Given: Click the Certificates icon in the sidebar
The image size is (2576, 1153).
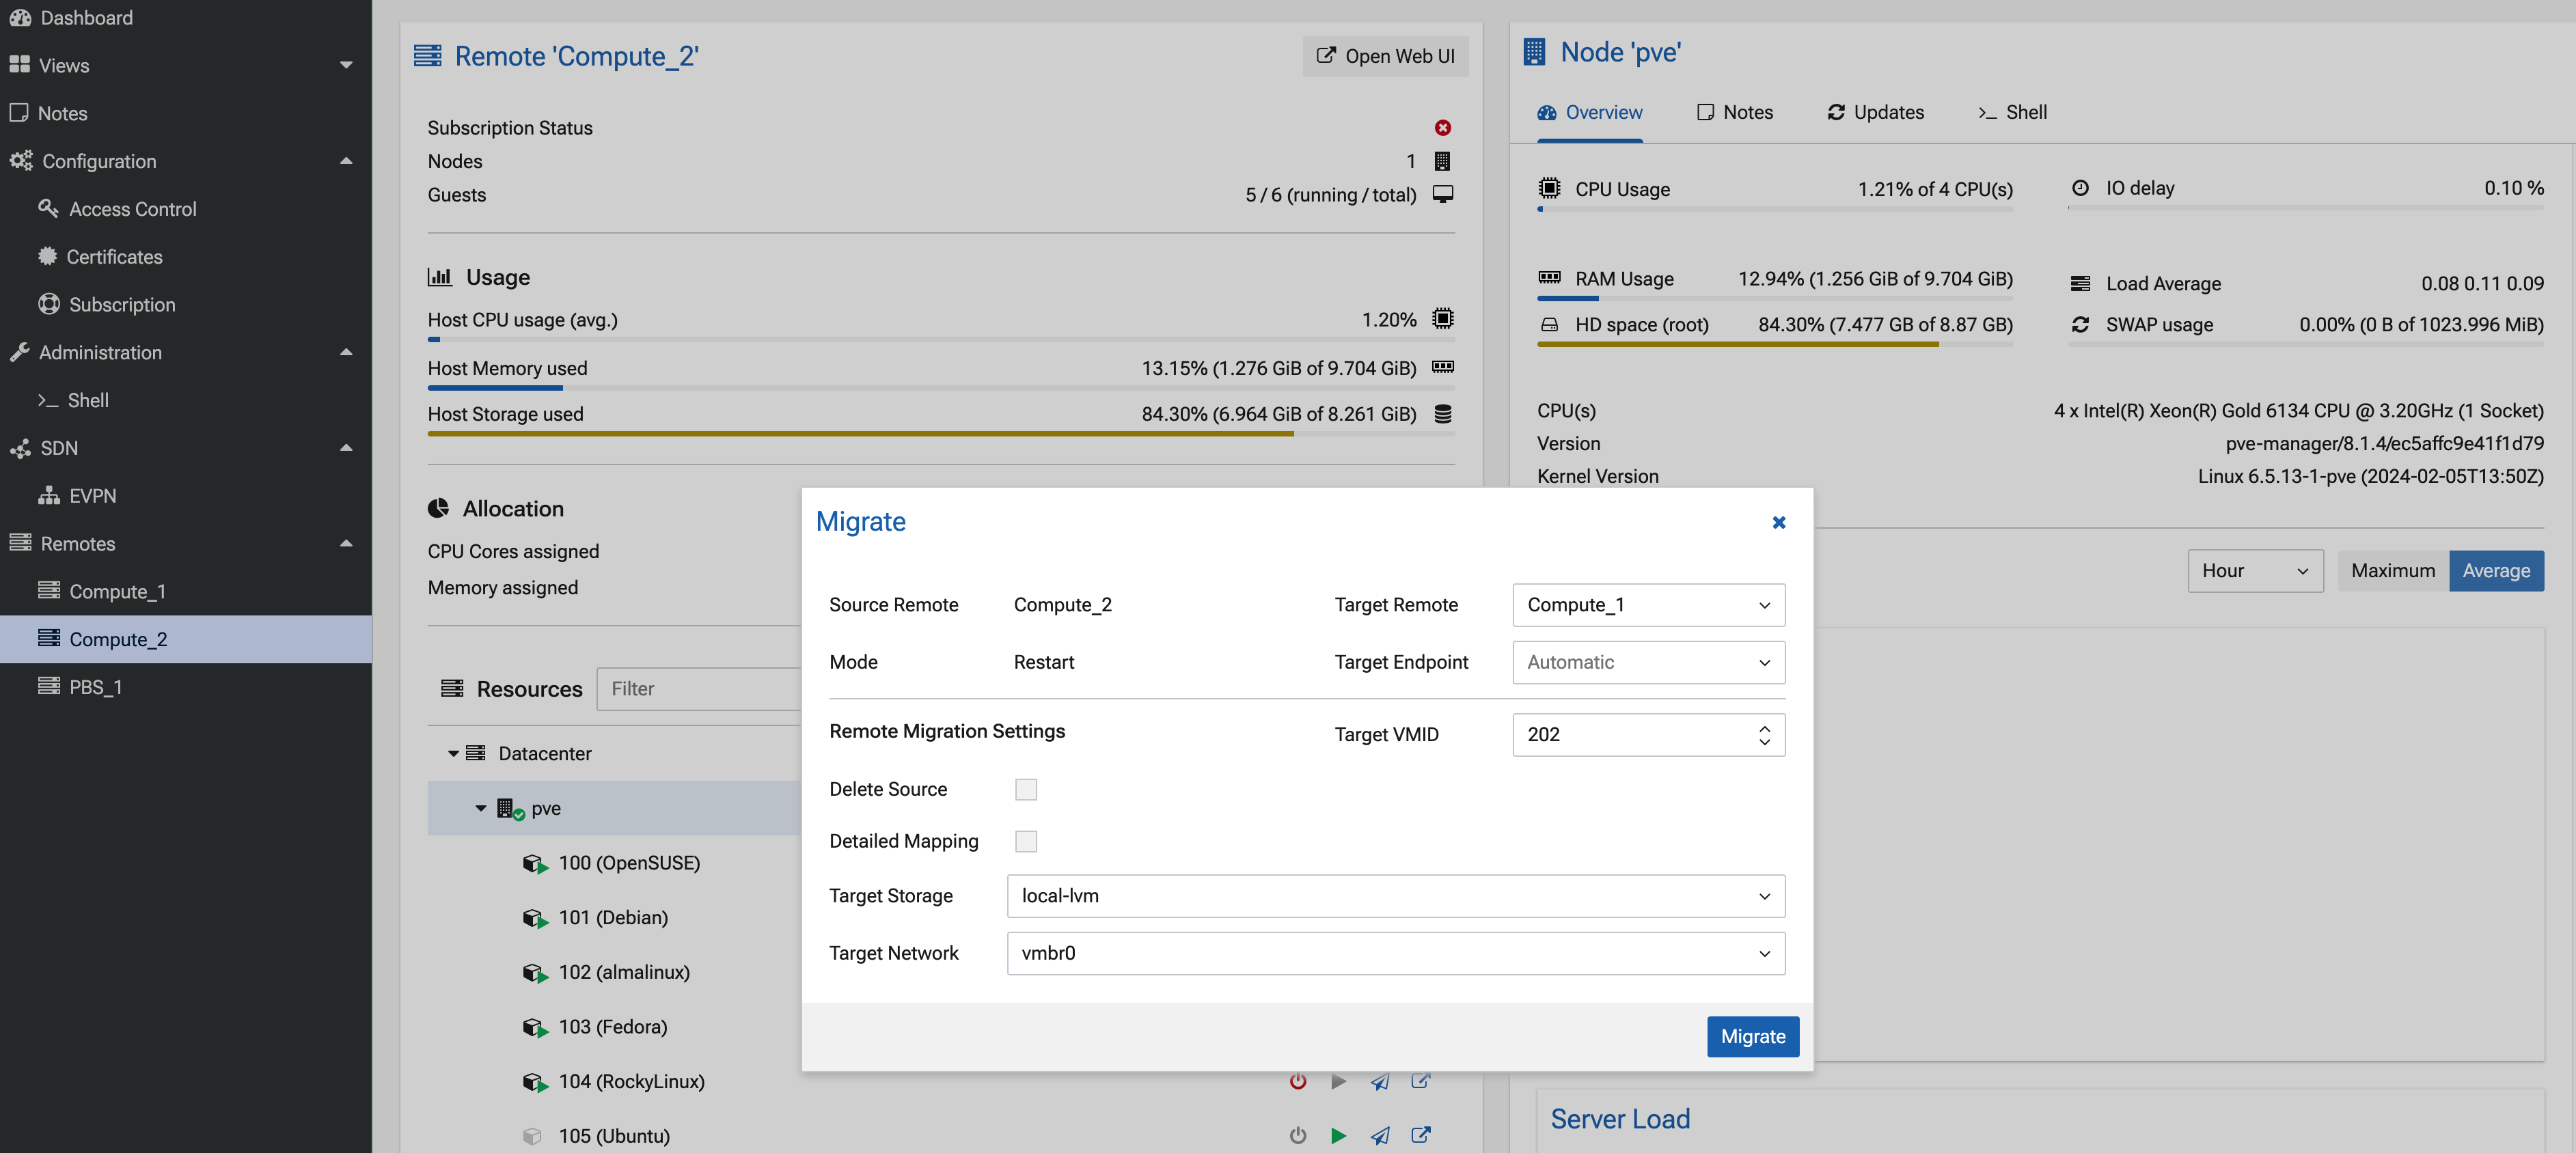Looking at the screenshot, I should (47, 256).
